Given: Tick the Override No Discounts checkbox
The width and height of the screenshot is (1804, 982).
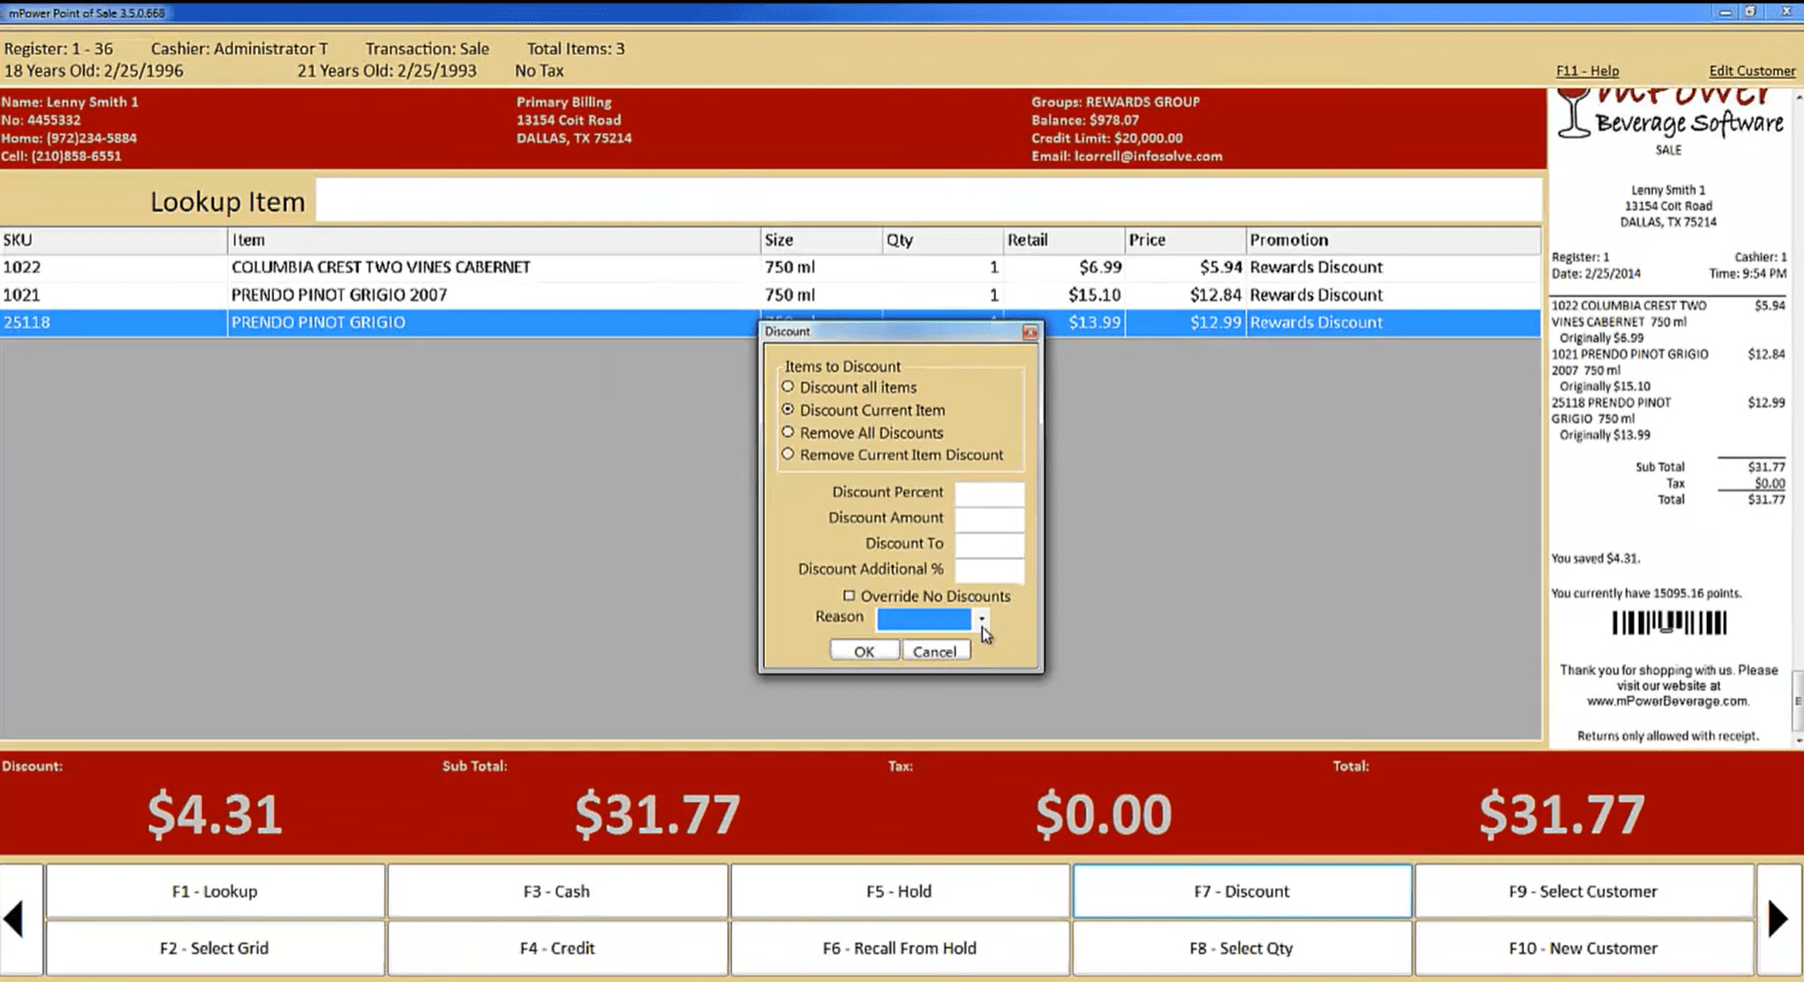Looking at the screenshot, I should [849, 595].
